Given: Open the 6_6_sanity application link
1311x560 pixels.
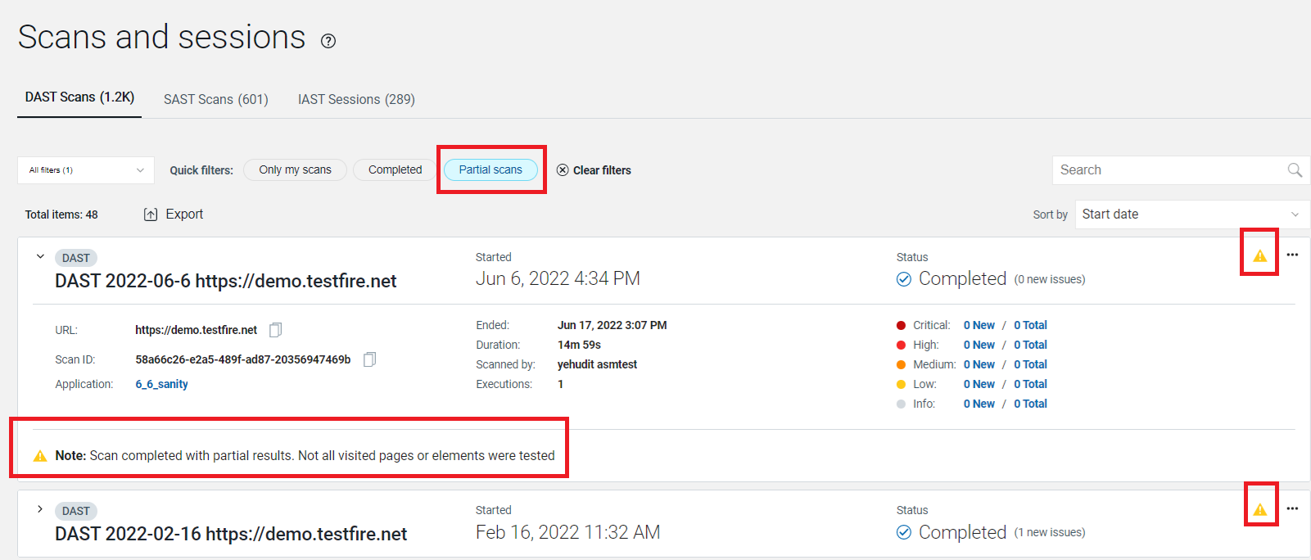Looking at the screenshot, I should (161, 384).
